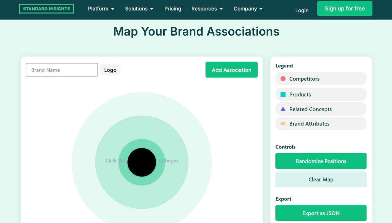Viewport: 392px width, 223px height.
Task: Toggle the Products legend item
Action: (x=321, y=94)
